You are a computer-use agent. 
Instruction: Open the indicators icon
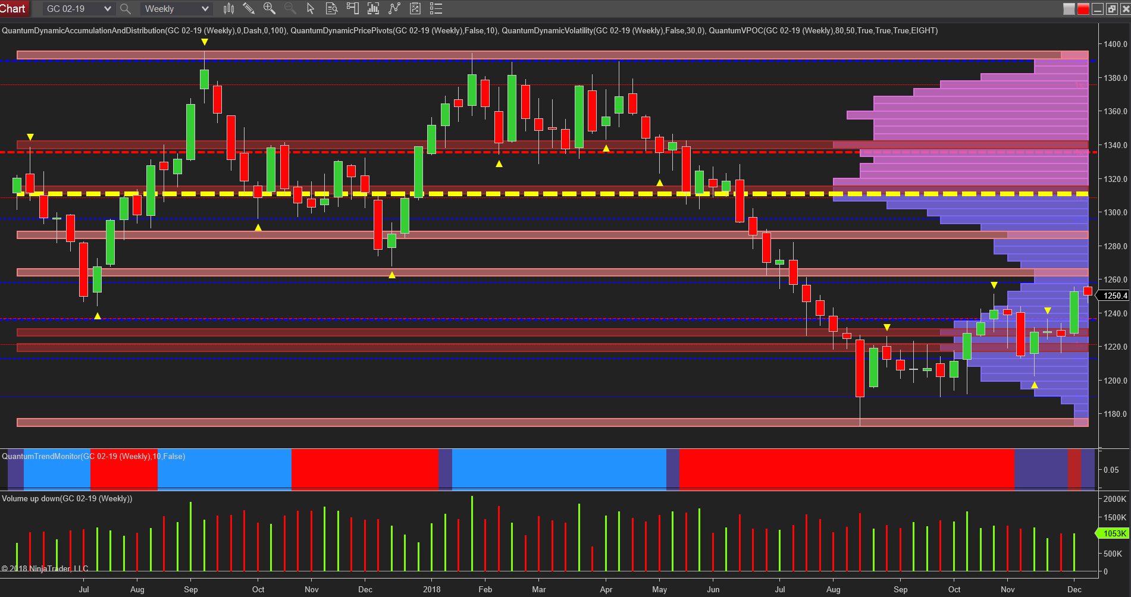tap(373, 8)
